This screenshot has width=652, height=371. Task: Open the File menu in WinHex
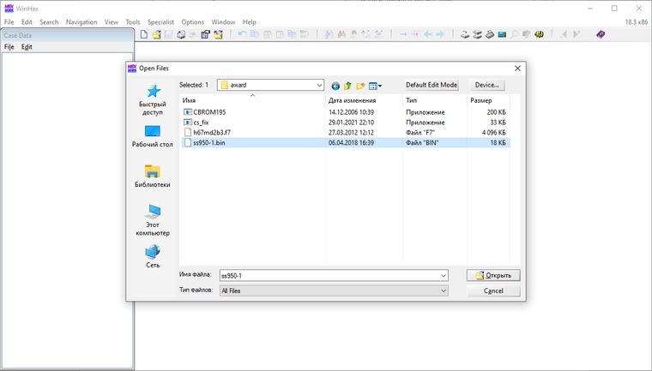click(x=9, y=22)
